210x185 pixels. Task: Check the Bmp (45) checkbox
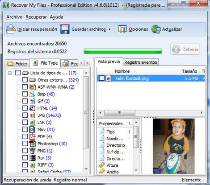(25, 94)
